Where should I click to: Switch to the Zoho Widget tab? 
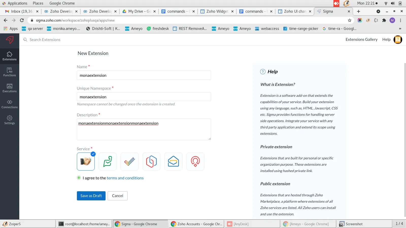[217, 11]
